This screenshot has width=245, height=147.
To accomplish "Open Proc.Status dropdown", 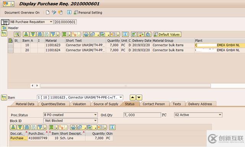I will click(95, 115).
